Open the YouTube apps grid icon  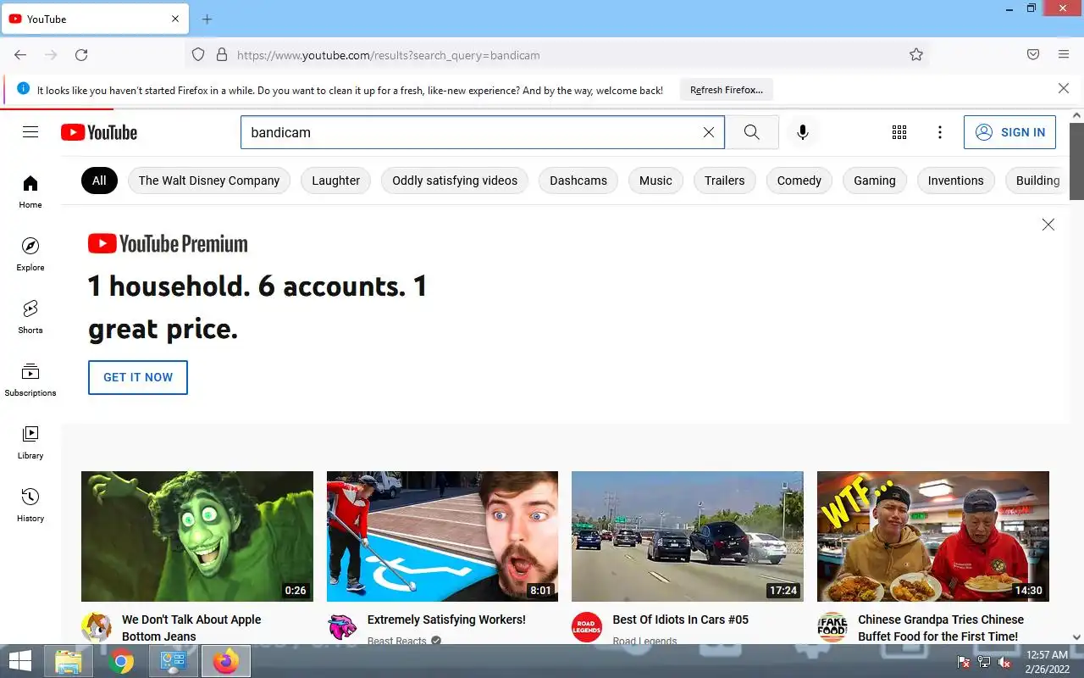tap(899, 132)
